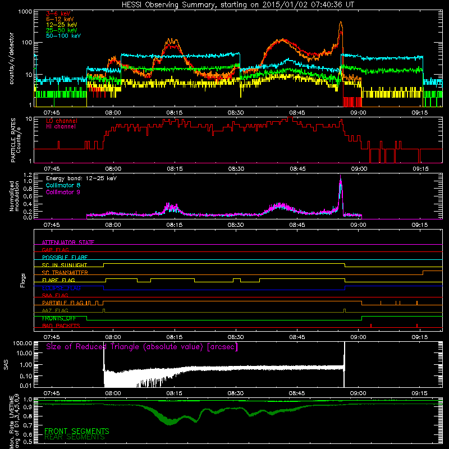Click the POSSIBLE FLARE flag label
The width and height of the screenshot is (449, 449).
65,258
